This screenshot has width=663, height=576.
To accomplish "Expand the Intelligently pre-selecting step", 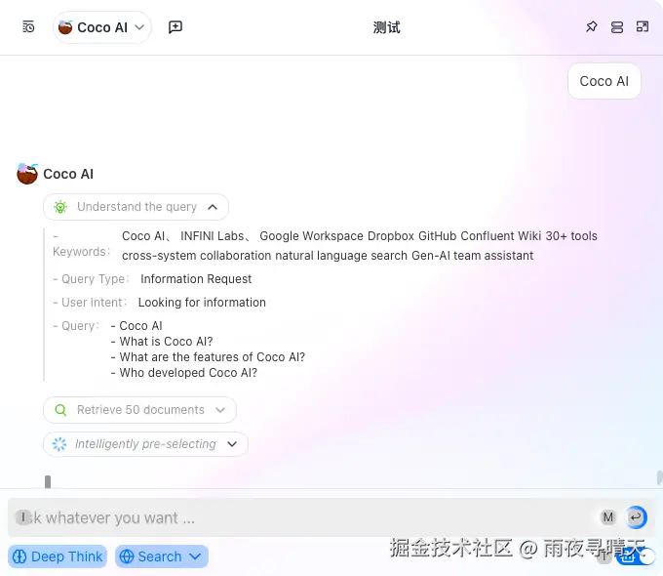I will point(145,444).
